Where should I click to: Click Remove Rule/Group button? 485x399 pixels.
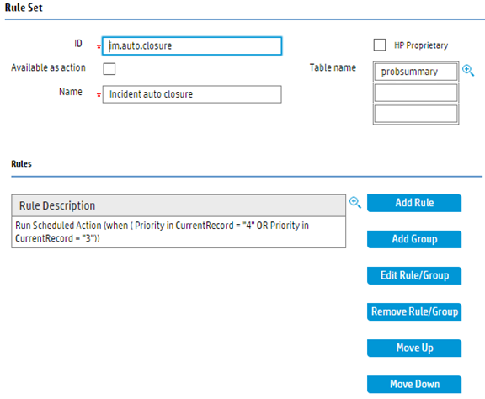coord(414,311)
